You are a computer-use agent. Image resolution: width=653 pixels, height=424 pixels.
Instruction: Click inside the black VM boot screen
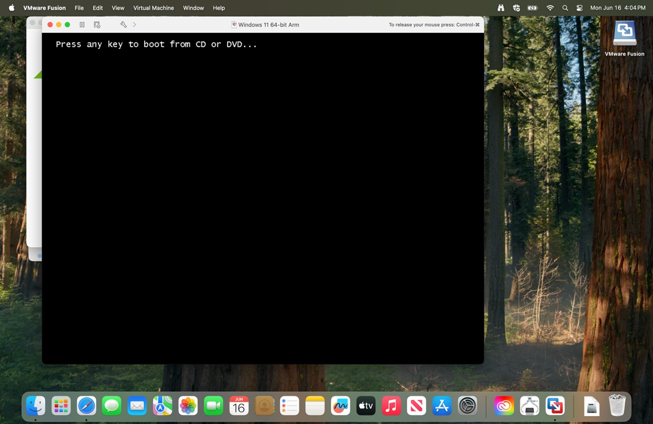[x=263, y=199]
